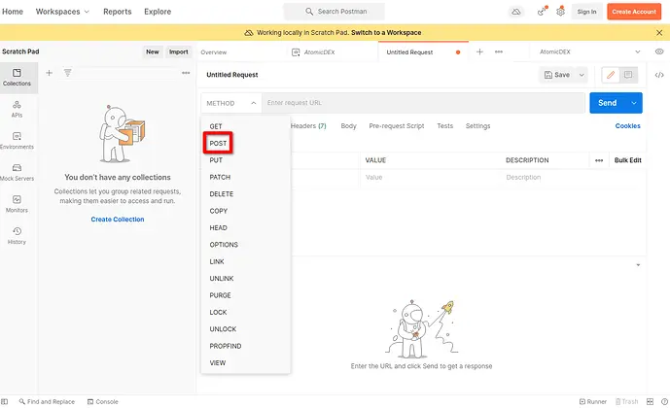This screenshot has width=670, height=408.
Task: Select POST from the method list
Action: tap(218, 143)
